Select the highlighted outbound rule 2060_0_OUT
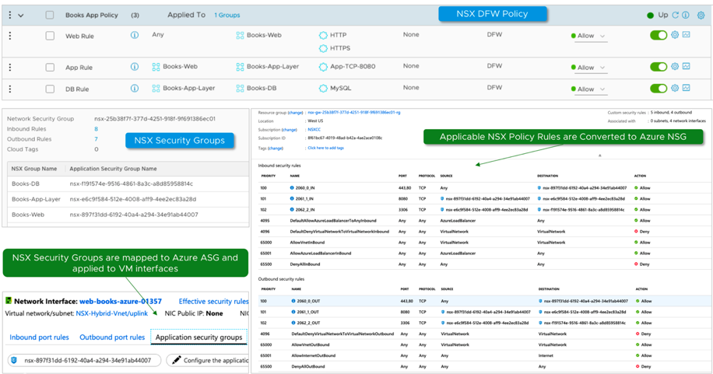 click(484, 301)
